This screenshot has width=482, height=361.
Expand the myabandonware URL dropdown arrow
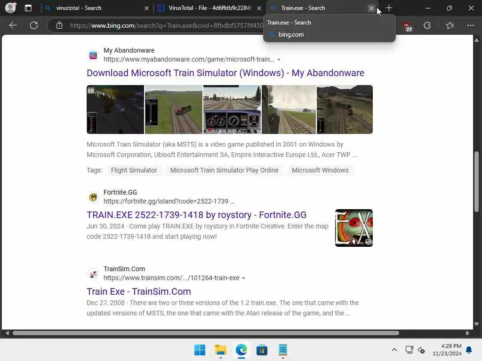279,60
